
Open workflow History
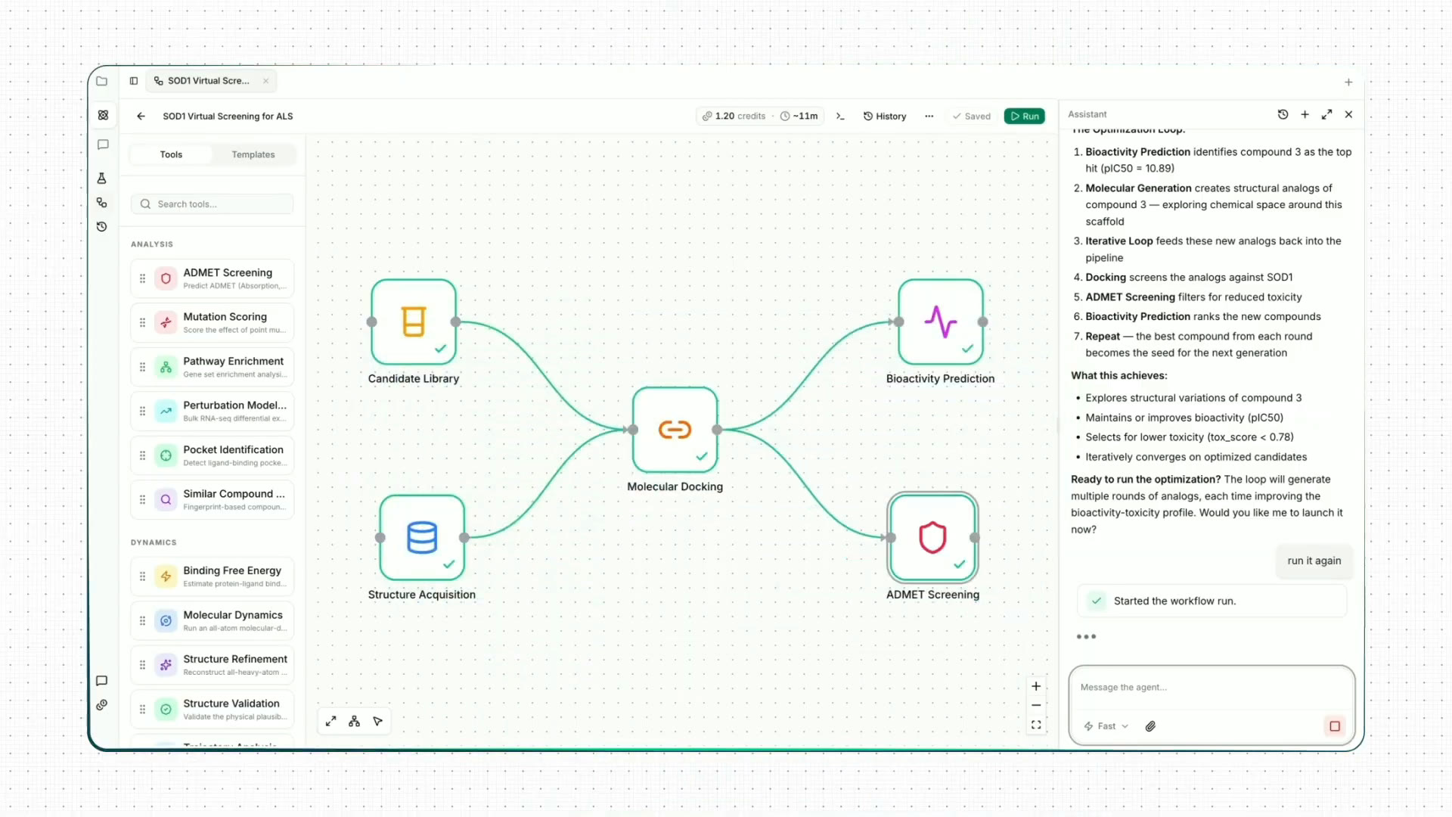[x=885, y=116]
